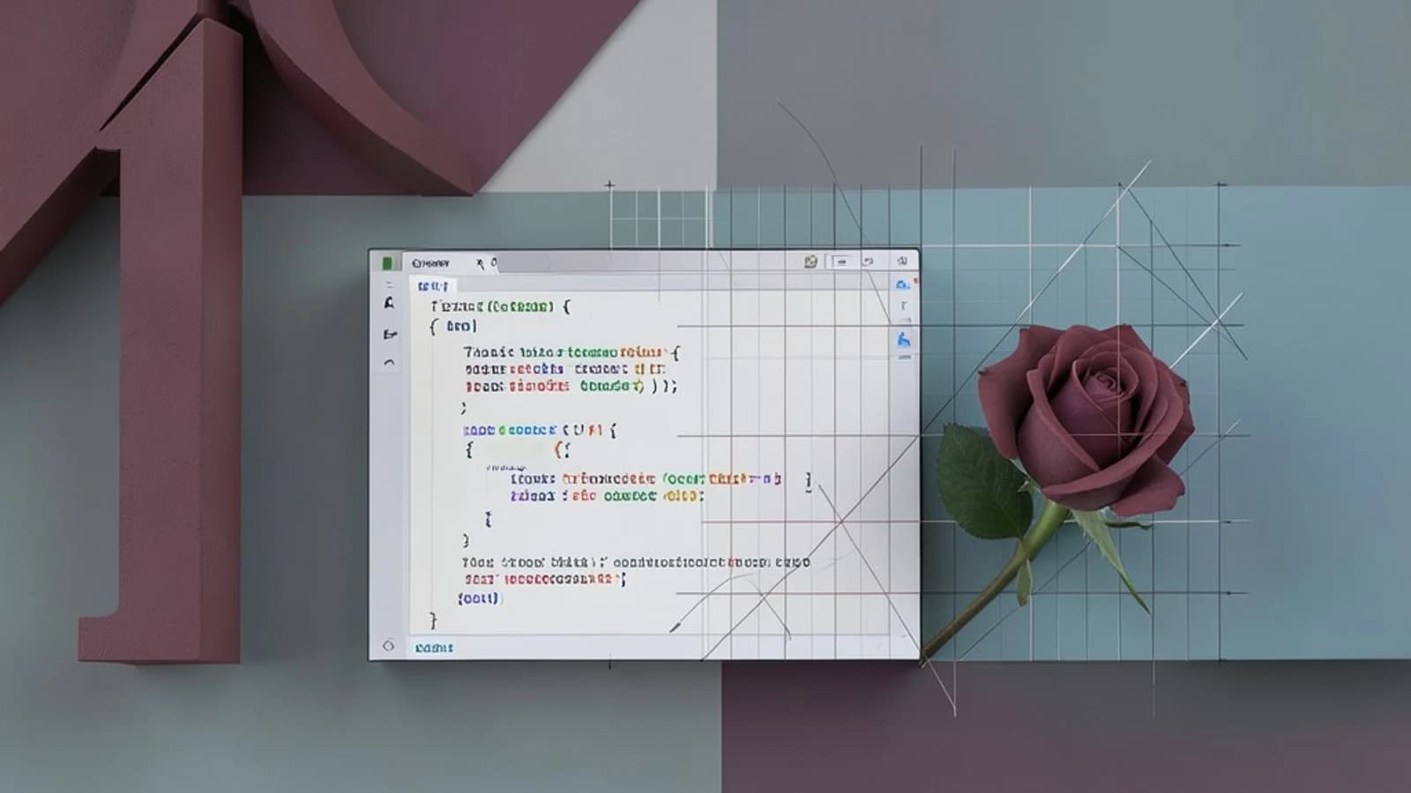
Task: Click the person-shaped icon in the left gutter
Action: tap(389, 303)
